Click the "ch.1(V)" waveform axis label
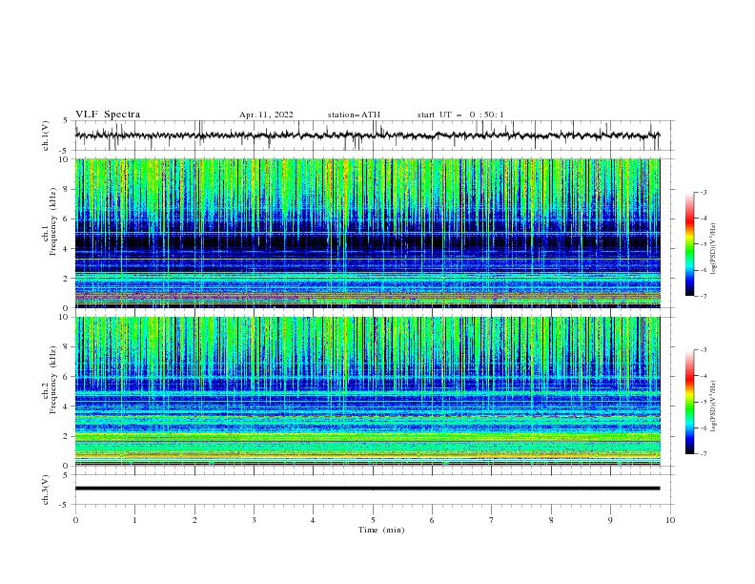755x584 pixels. 46,136
